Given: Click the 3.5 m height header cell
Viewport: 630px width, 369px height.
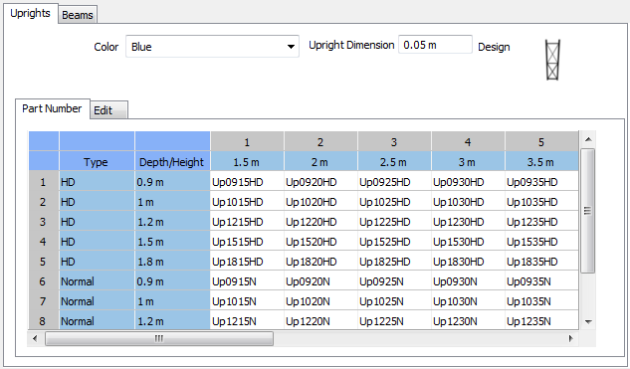Looking at the screenshot, I should [x=541, y=161].
